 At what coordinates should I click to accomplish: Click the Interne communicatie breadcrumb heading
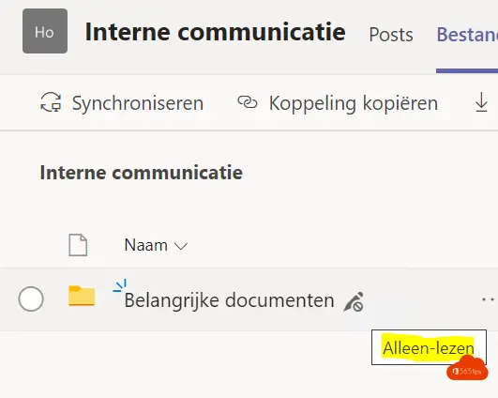[x=142, y=173]
